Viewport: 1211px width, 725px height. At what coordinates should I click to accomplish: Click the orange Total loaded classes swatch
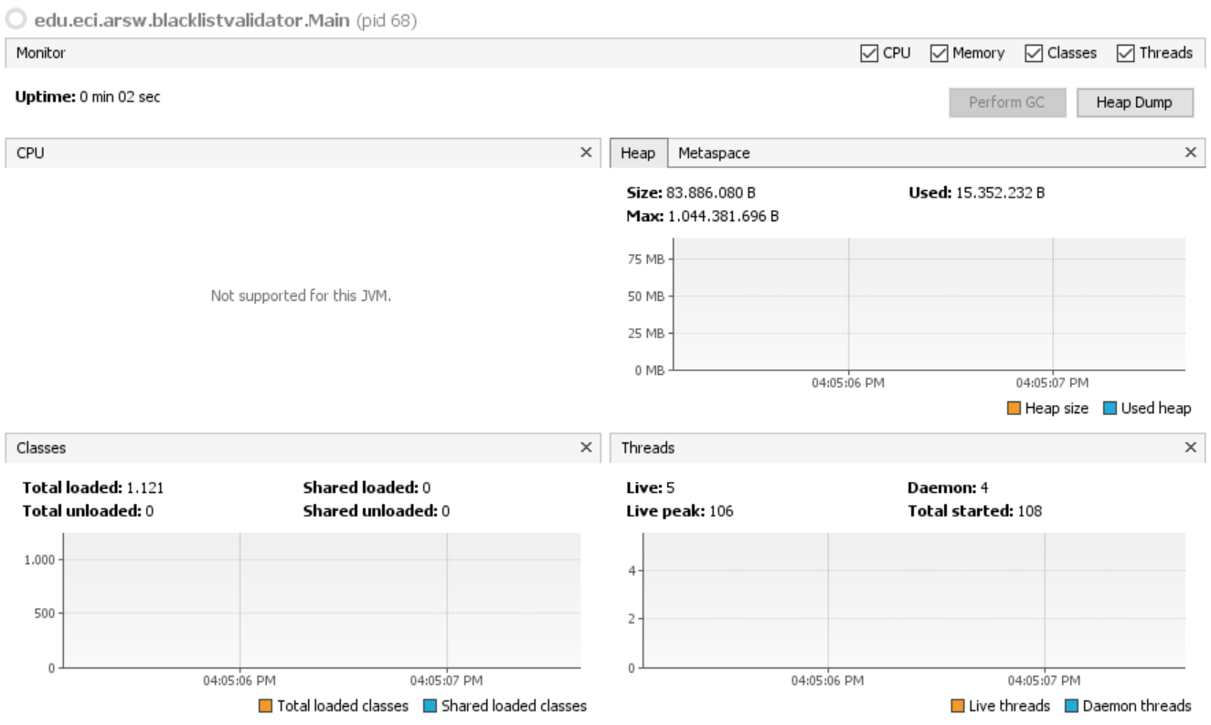tap(265, 706)
